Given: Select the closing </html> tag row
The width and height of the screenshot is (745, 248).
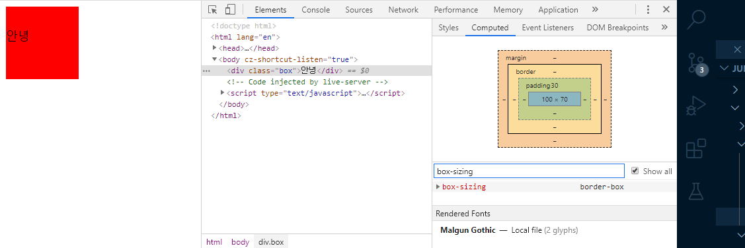Looking at the screenshot, I should click(x=225, y=115).
